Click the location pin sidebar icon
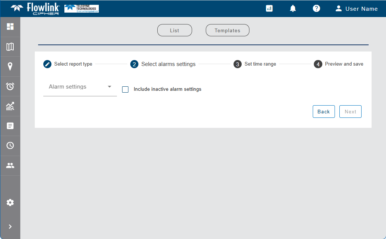 tap(10, 67)
